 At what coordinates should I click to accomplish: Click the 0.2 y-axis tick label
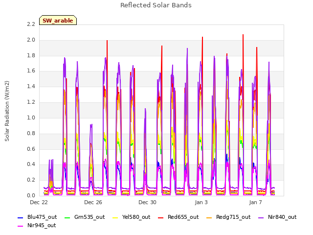click(31, 180)
